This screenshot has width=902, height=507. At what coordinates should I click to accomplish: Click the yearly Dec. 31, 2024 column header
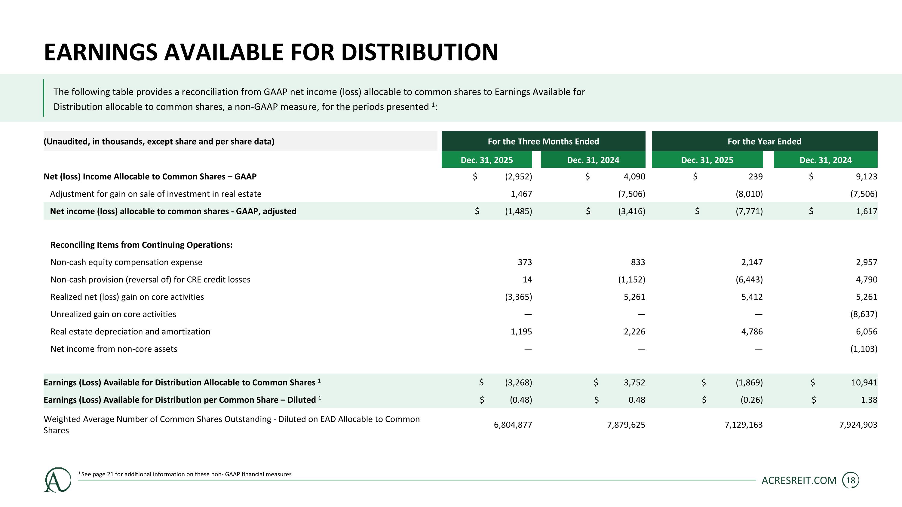[x=826, y=160]
